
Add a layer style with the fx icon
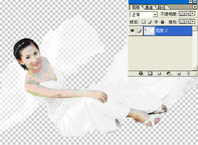141,73
